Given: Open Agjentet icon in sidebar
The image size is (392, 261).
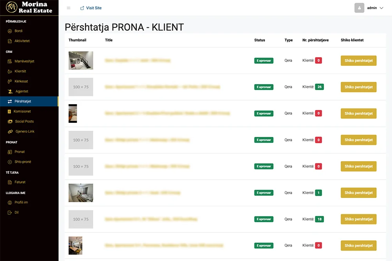Looking at the screenshot, I should [10, 92].
